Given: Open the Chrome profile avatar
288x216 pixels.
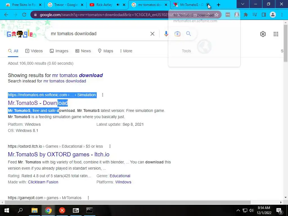Looking at the screenshot, I should click(x=273, y=15).
